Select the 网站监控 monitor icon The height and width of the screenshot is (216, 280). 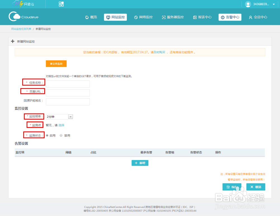[x=108, y=17]
